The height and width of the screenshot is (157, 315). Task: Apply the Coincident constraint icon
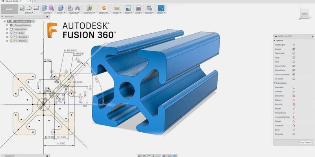294,87
